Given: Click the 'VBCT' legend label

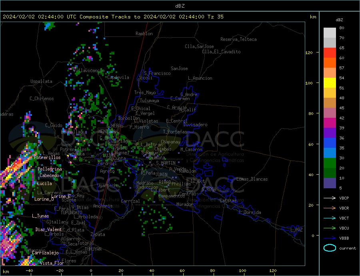Looking at the screenshot, I should click(x=344, y=218).
